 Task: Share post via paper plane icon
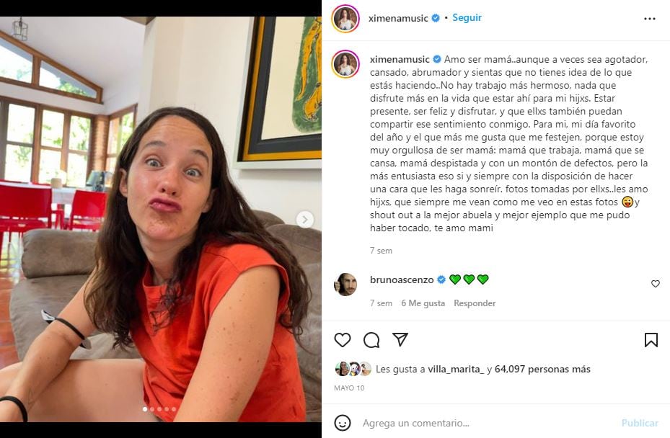point(400,340)
